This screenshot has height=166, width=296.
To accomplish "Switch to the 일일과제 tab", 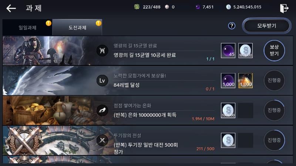I will 27,27.
